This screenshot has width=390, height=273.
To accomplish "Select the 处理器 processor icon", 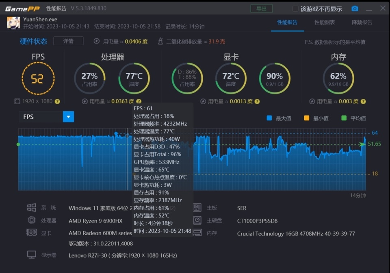I will pos(32,221).
